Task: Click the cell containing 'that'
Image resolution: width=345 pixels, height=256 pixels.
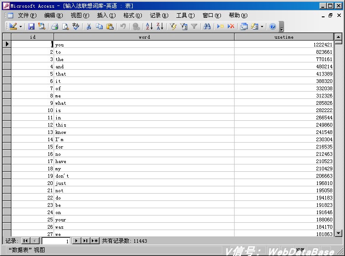Action: 144,74
